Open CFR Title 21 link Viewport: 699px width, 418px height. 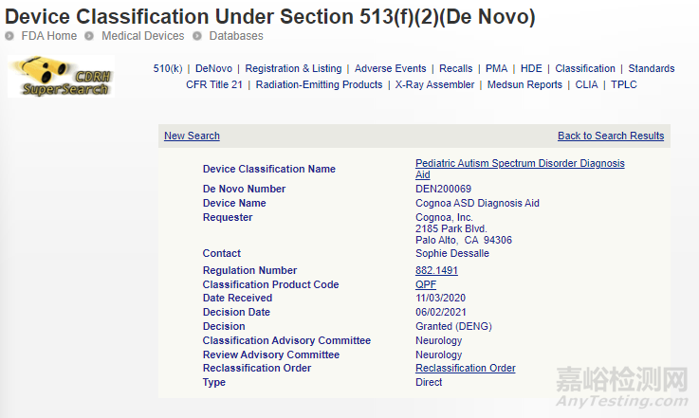click(214, 84)
